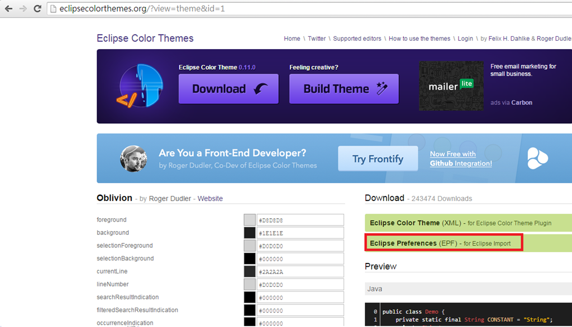Click the lineNumber hex value field
Screen dimensions: 572x327
300,285
